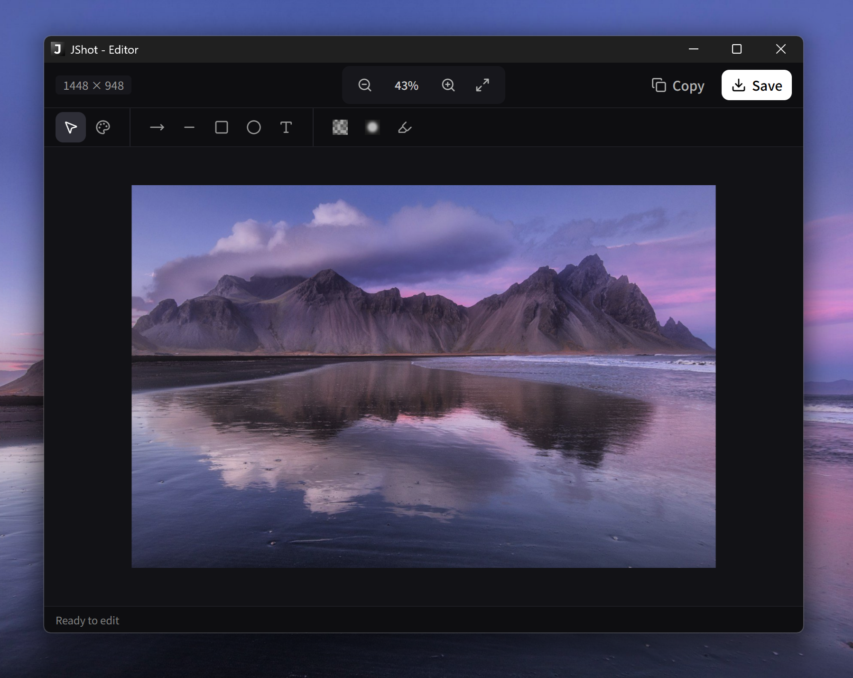
Task: Click the JShot logo in the title bar
Action: (57, 49)
